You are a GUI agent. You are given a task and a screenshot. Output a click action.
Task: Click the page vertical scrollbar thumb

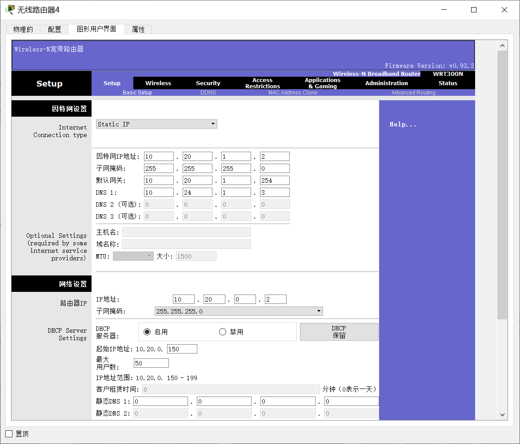[502, 185]
